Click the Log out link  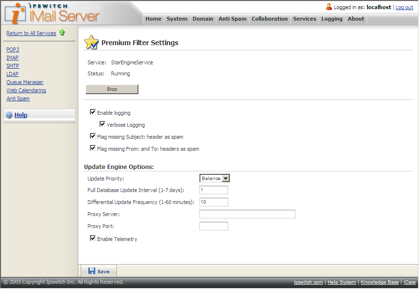point(404,8)
